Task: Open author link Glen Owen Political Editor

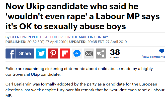Action: 59,37
